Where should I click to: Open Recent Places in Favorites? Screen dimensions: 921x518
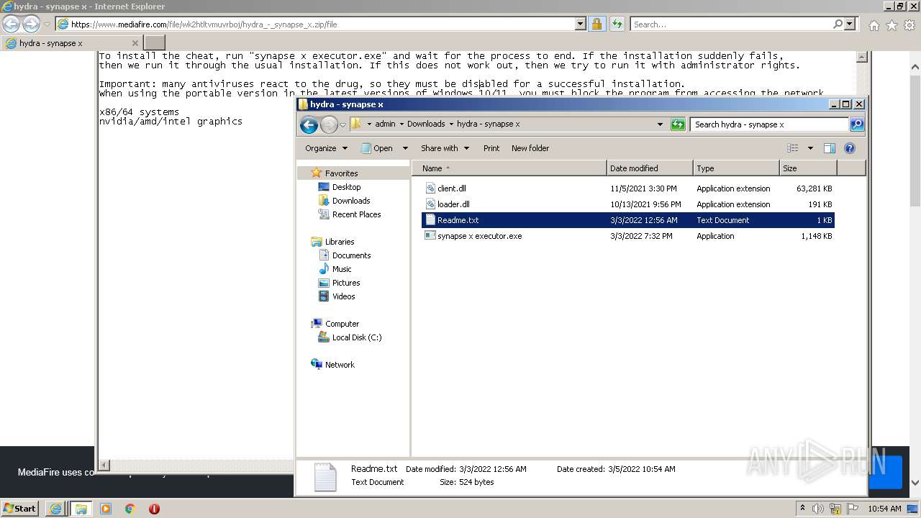pos(356,214)
